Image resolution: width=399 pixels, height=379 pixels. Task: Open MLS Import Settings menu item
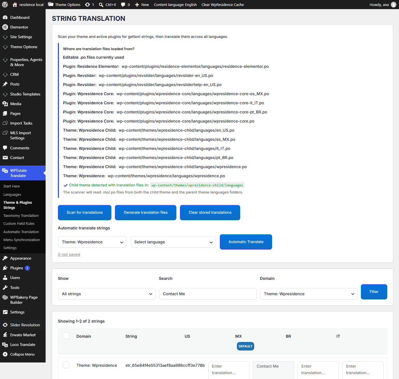click(23, 135)
